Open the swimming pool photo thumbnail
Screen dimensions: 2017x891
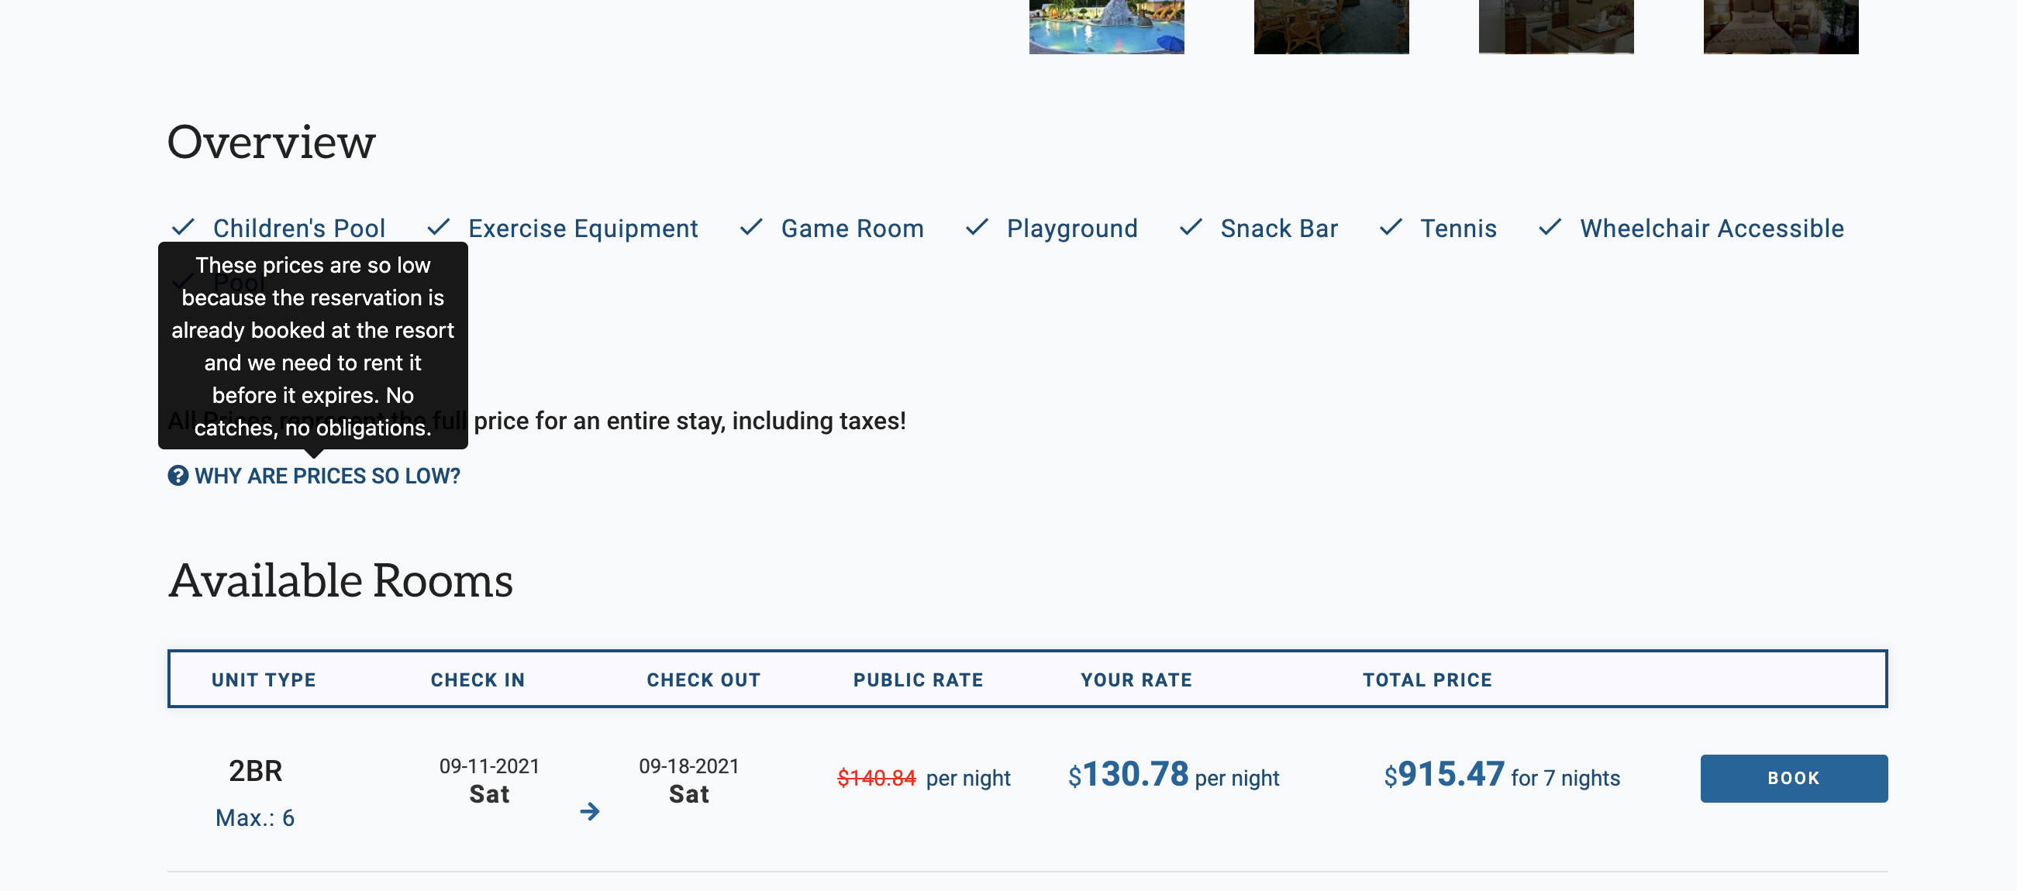[x=1105, y=26]
